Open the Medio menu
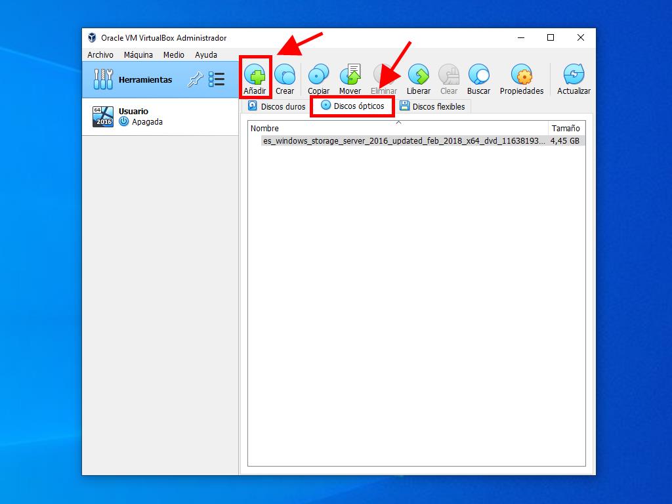672x504 pixels. click(x=173, y=55)
